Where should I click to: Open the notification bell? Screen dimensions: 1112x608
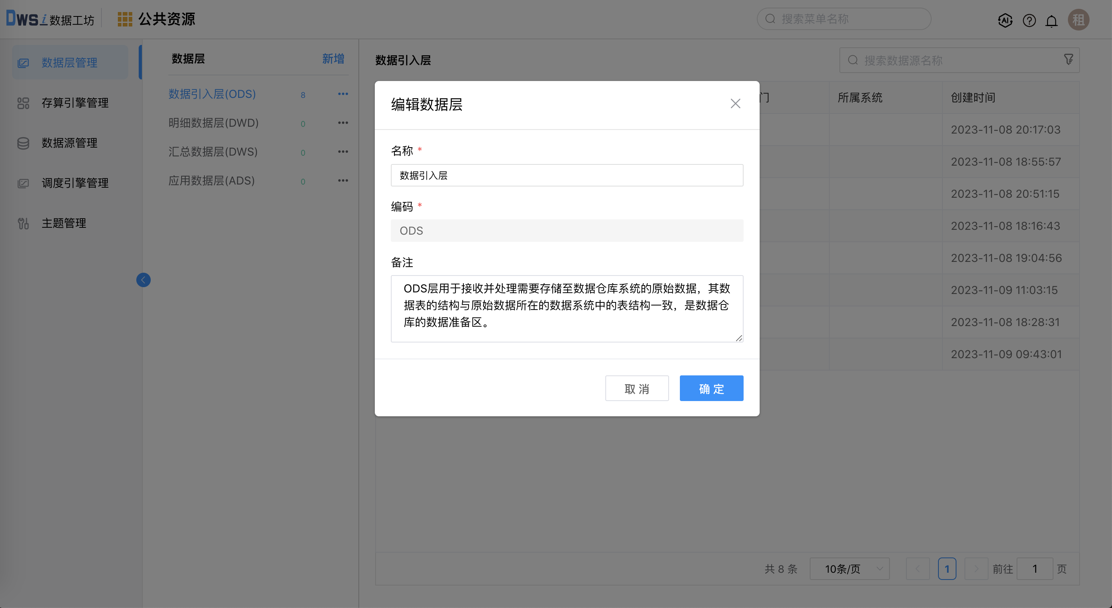tap(1051, 20)
